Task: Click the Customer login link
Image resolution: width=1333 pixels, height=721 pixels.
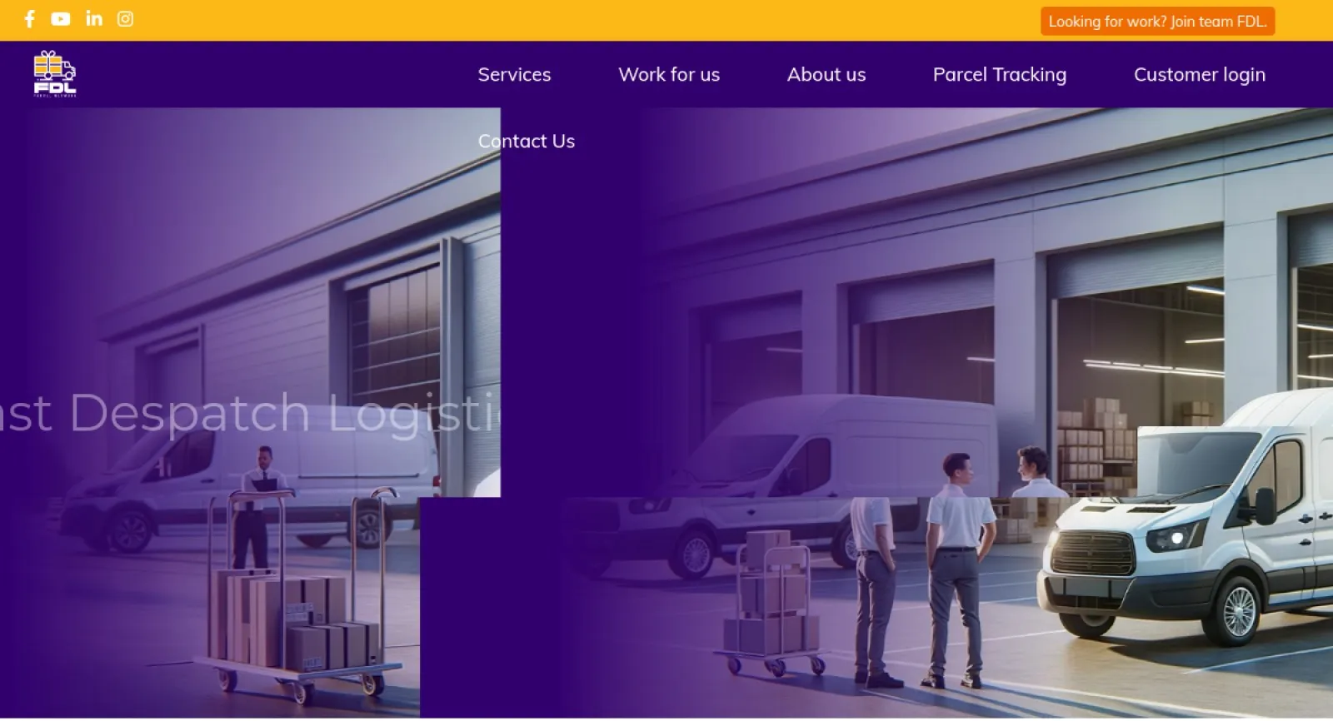Action: point(1200,75)
